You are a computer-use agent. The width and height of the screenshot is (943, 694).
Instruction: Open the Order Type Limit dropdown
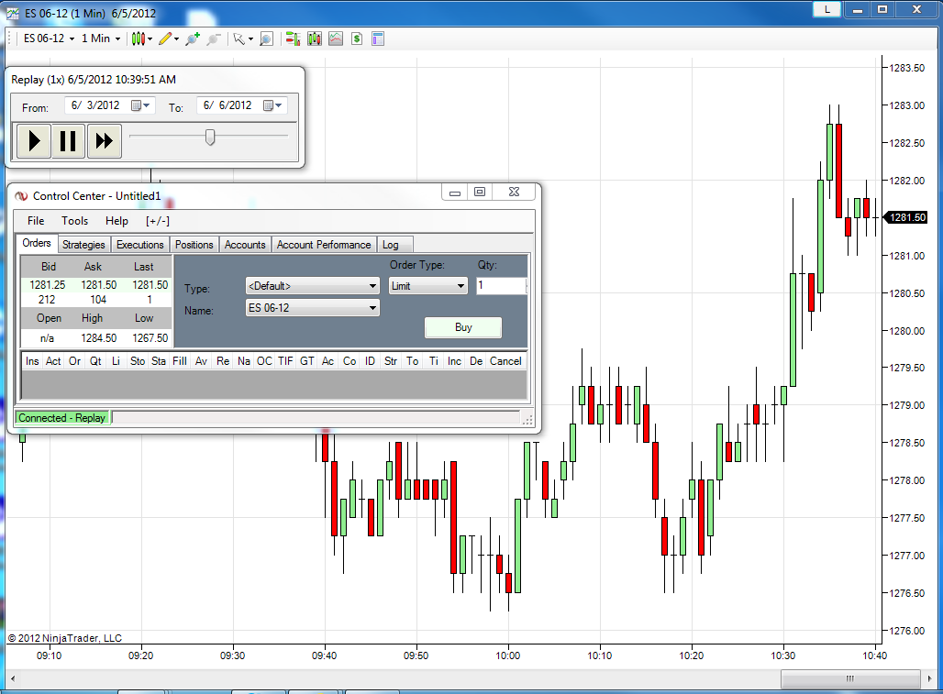click(x=427, y=286)
